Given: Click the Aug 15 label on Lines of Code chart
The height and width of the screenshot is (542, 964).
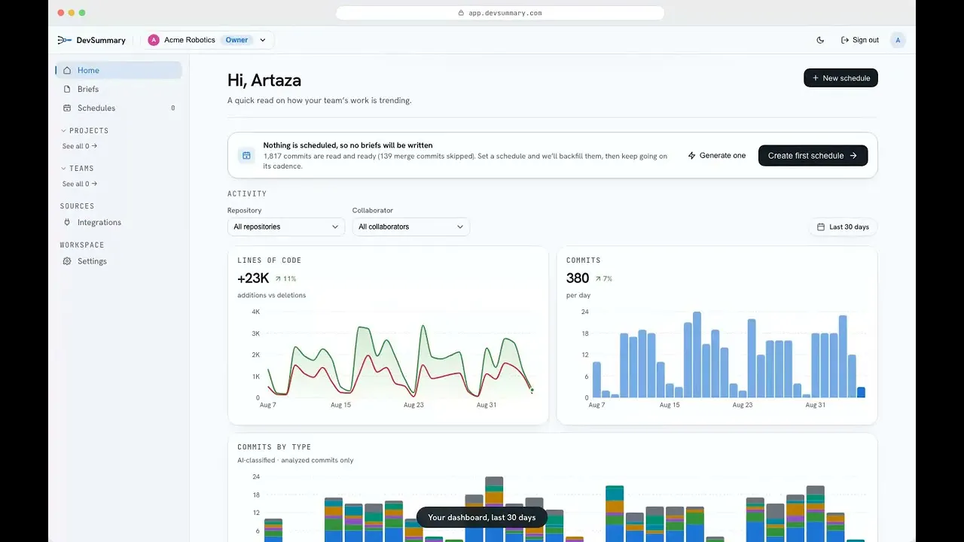Looking at the screenshot, I should click(x=340, y=405).
